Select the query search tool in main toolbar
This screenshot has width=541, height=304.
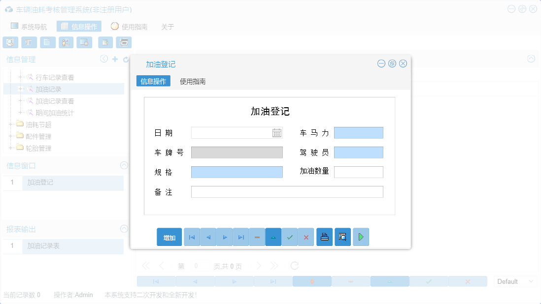point(10,42)
